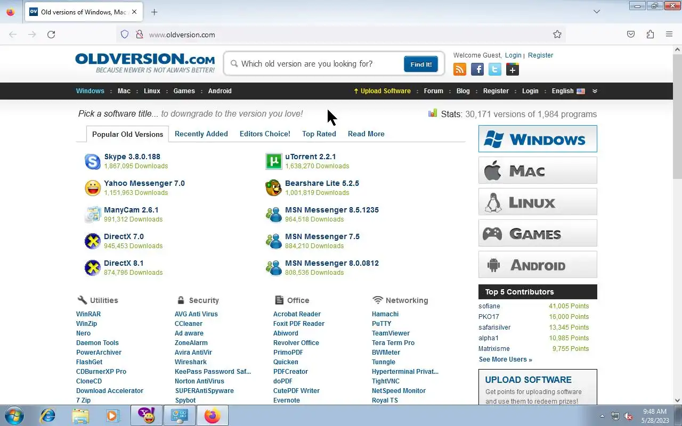Click the DirectX 8.1 icon
Viewport: 682px width, 426px height.
[93, 268]
